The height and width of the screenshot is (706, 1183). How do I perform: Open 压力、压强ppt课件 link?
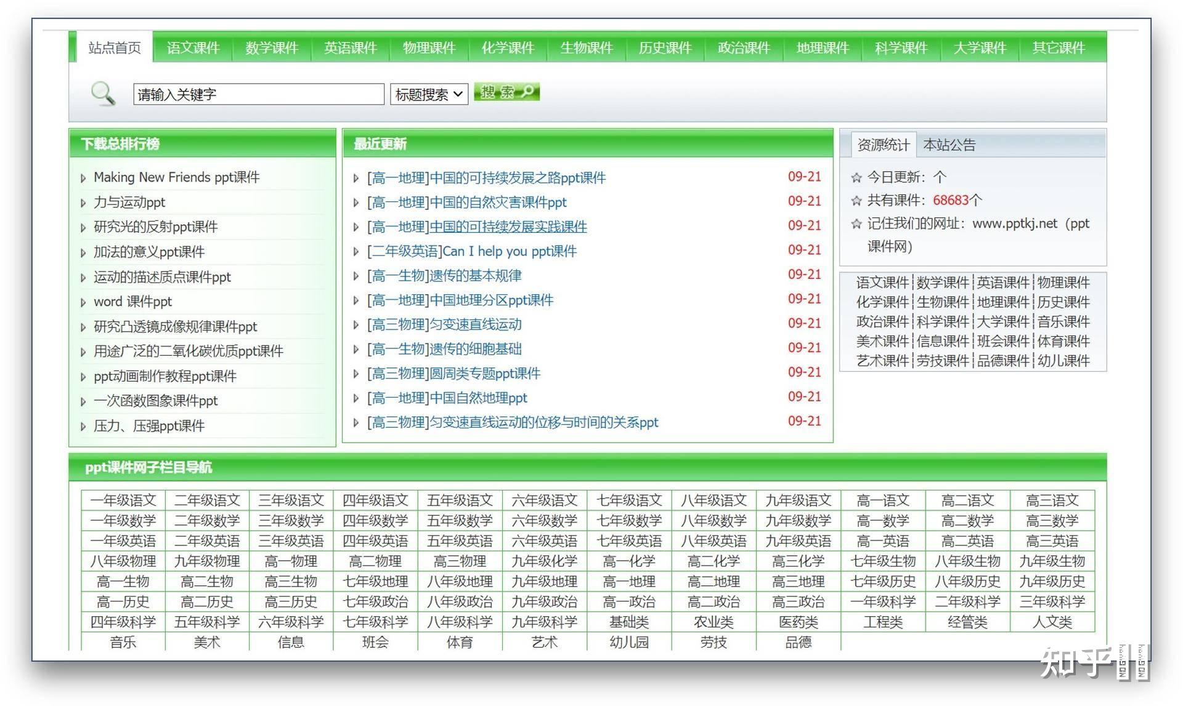coord(148,425)
